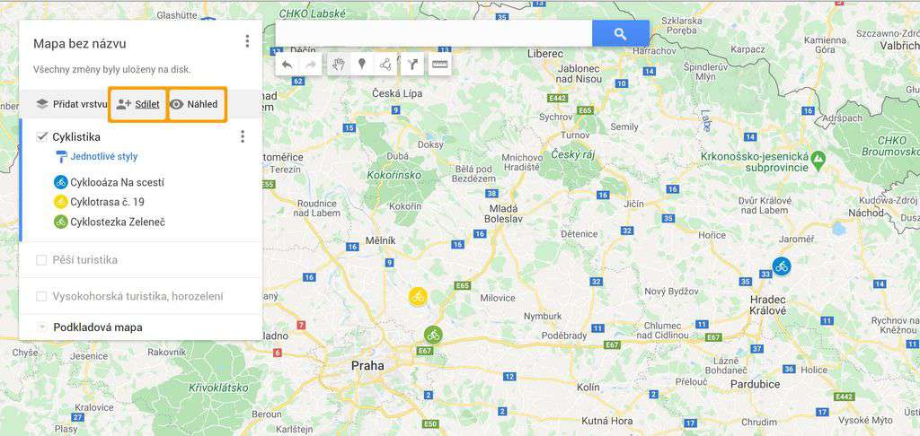920x436 pixels.
Task: Uncheck the Cyklistika layer checkbox
Action: click(41, 136)
